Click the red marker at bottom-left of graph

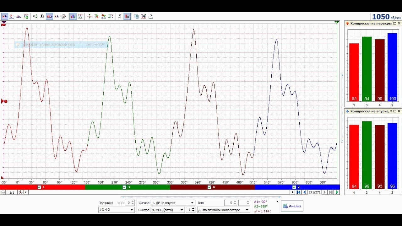(x=3, y=178)
